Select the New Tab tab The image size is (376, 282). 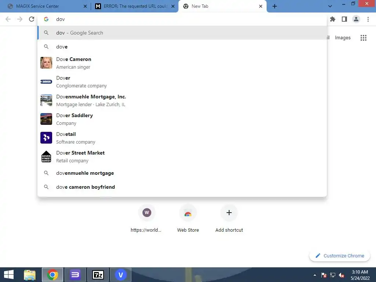(222, 6)
